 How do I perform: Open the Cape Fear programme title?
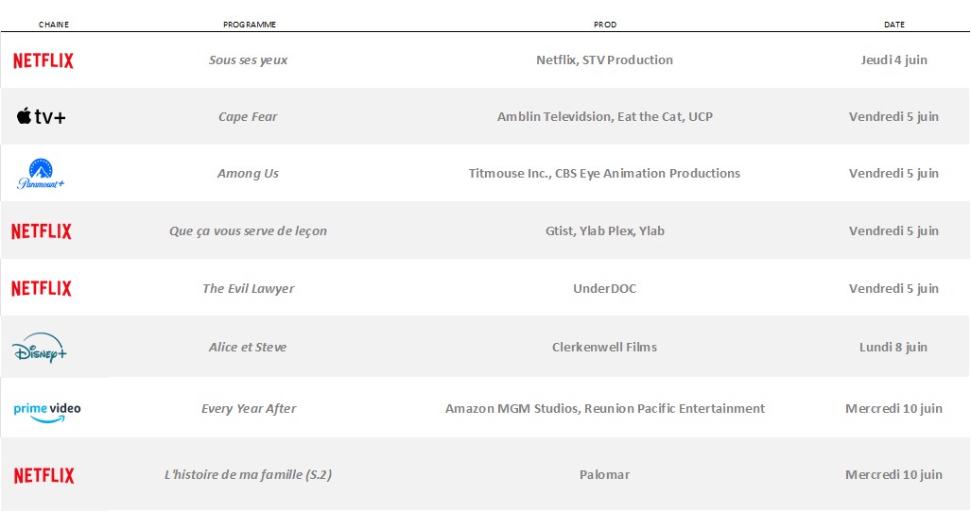pyautogui.click(x=248, y=117)
